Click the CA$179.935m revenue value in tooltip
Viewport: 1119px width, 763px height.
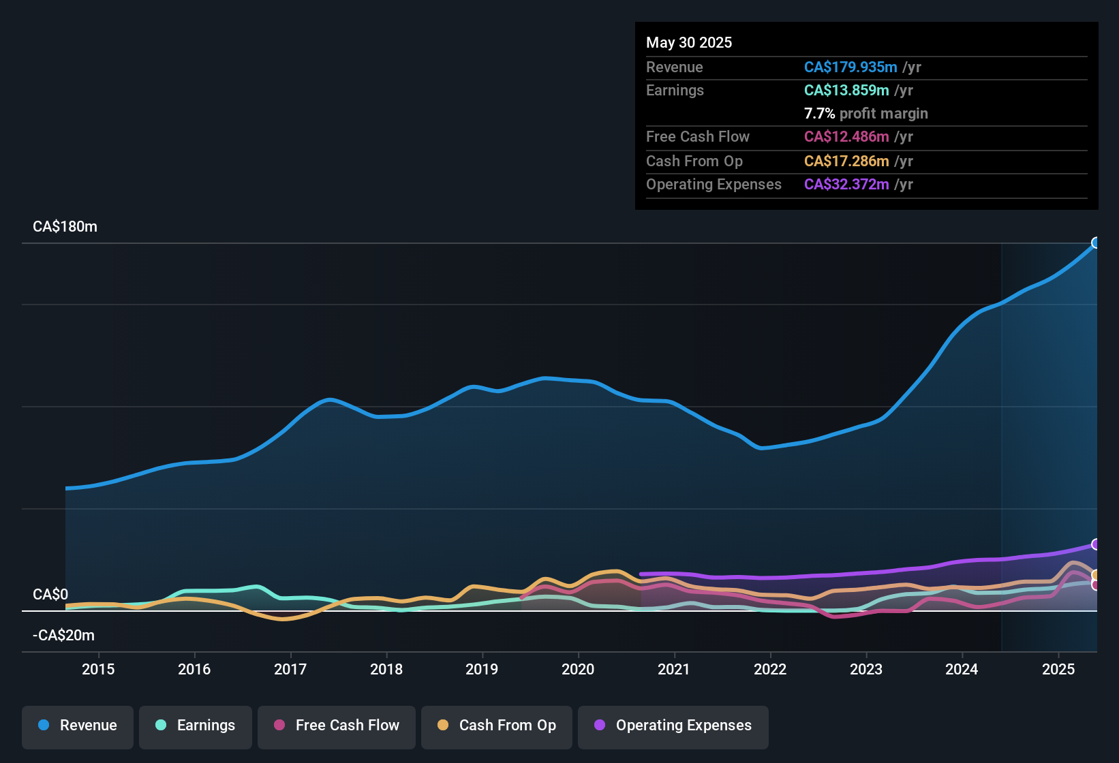850,67
